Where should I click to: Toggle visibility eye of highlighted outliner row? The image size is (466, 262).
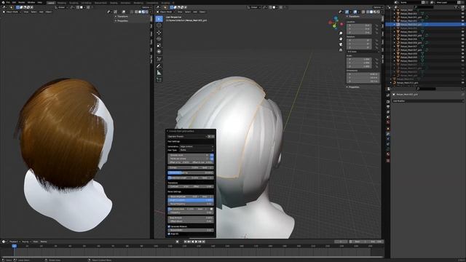pyautogui.click(x=462, y=24)
